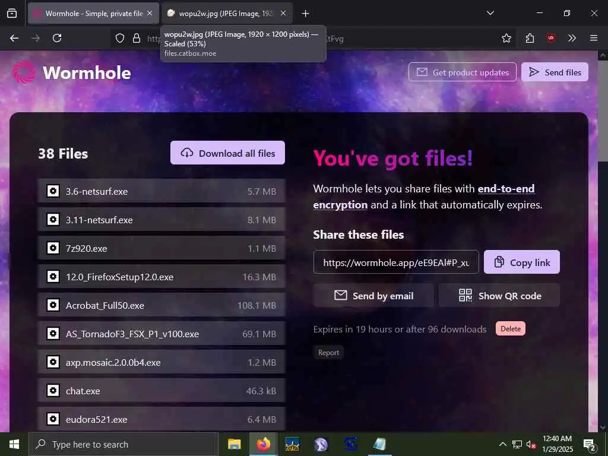Bookmark this page with the star

click(506, 38)
